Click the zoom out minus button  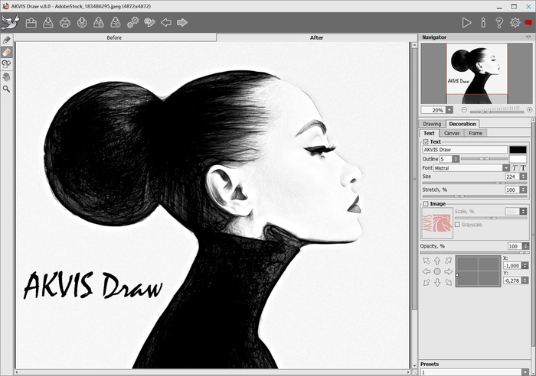(x=464, y=110)
